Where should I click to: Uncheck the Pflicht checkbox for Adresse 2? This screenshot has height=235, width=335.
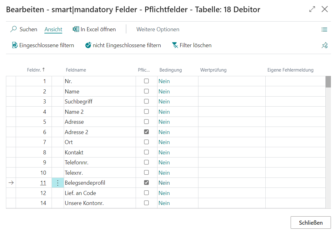(146, 132)
